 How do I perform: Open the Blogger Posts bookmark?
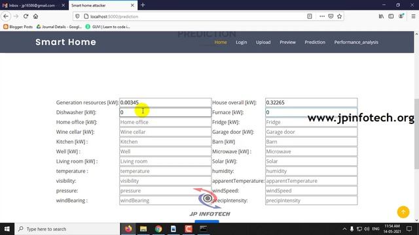click(18, 27)
